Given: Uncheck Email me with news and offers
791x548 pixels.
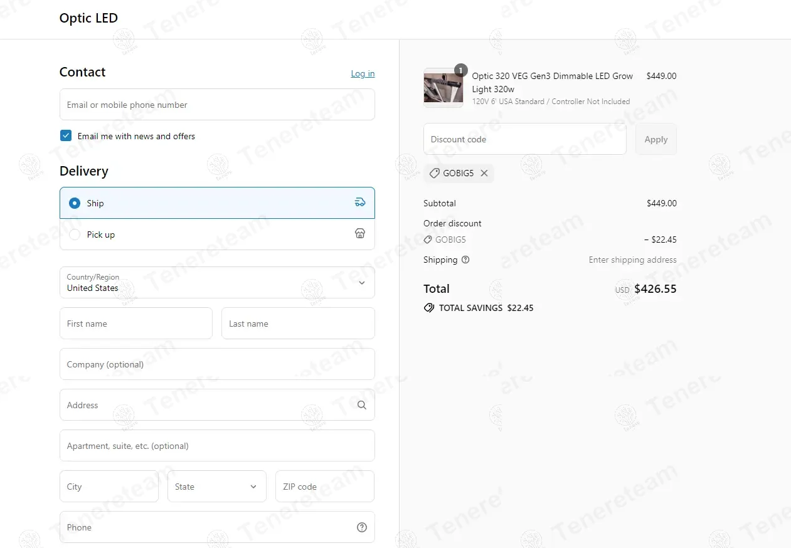Looking at the screenshot, I should tap(66, 135).
